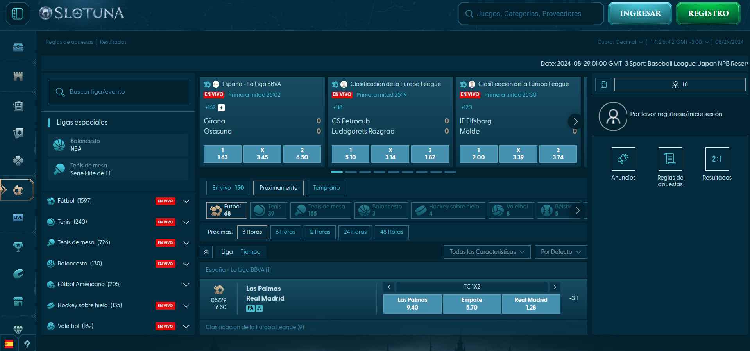Open the LIVE icon in left sidebar
Viewport: 750px width, 351px height.
(x=18, y=217)
